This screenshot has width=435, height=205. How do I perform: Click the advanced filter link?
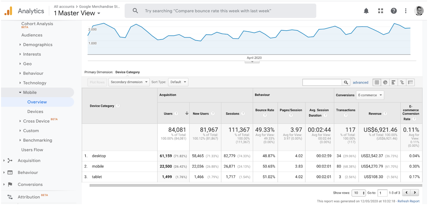[361, 83]
